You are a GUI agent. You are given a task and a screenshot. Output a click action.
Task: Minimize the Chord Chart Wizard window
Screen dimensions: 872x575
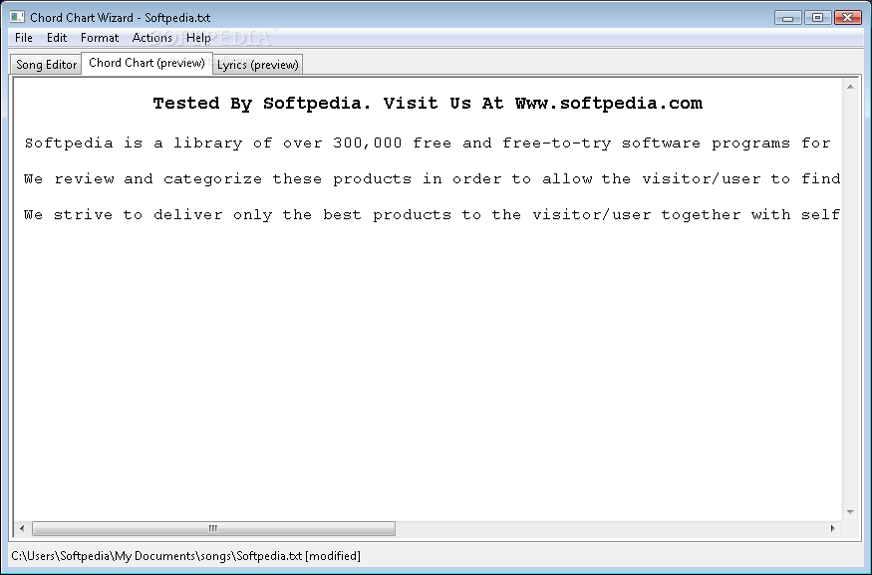click(787, 18)
